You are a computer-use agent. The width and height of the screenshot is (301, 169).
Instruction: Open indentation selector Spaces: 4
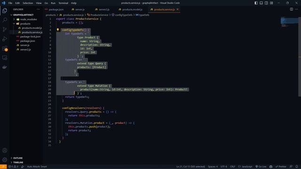(x=213, y=167)
